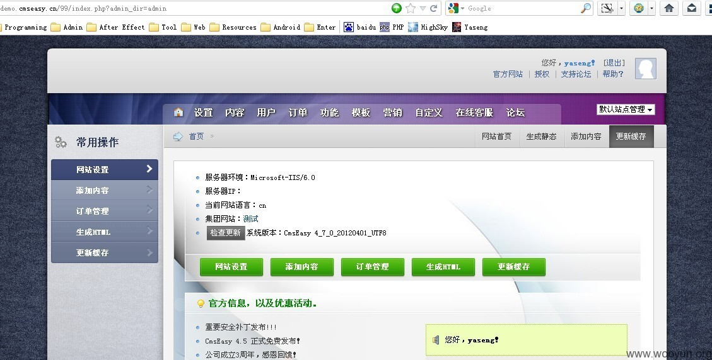Click the browser home icon
This screenshot has height=360, width=712.
tap(669, 8)
